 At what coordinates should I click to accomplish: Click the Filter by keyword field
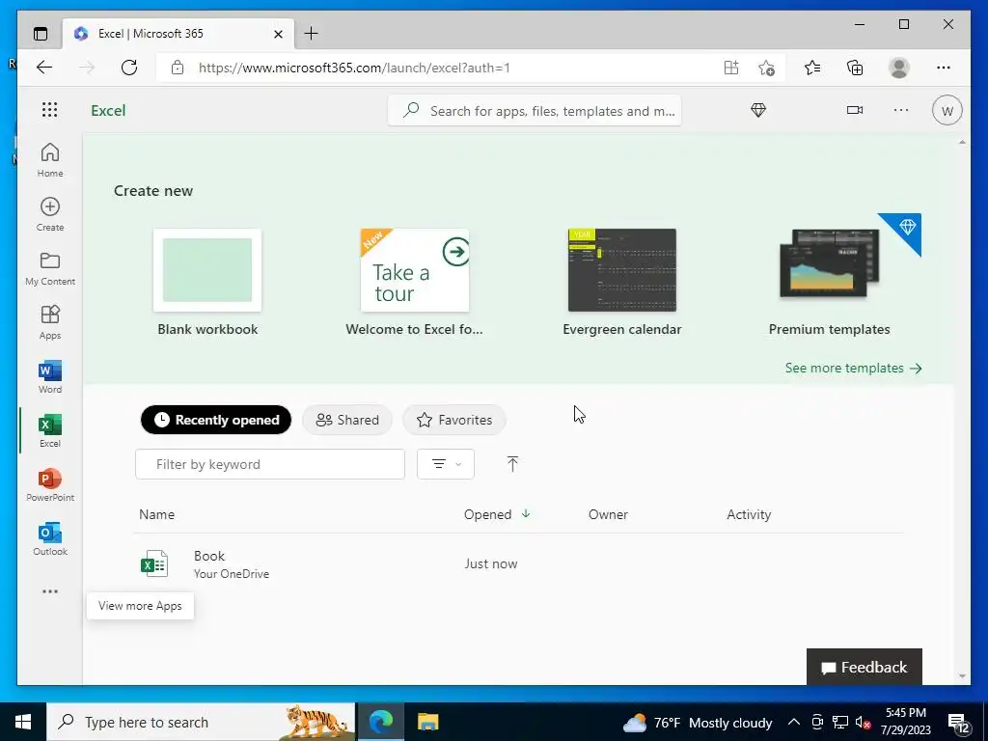[x=270, y=464]
